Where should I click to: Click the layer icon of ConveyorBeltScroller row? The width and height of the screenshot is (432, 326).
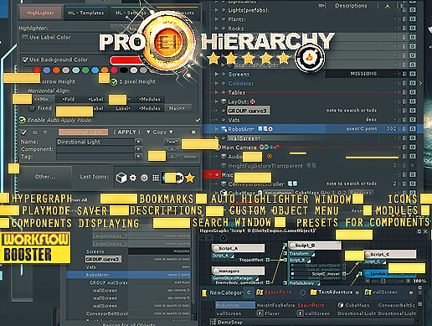coord(224,184)
